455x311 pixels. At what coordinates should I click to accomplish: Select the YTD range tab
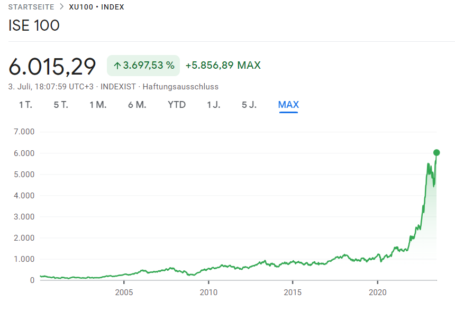click(177, 105)
